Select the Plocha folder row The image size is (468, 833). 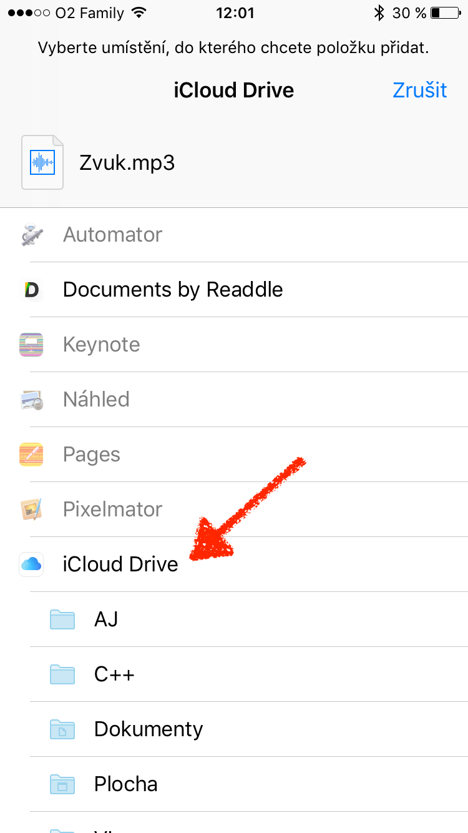point(126,784)
